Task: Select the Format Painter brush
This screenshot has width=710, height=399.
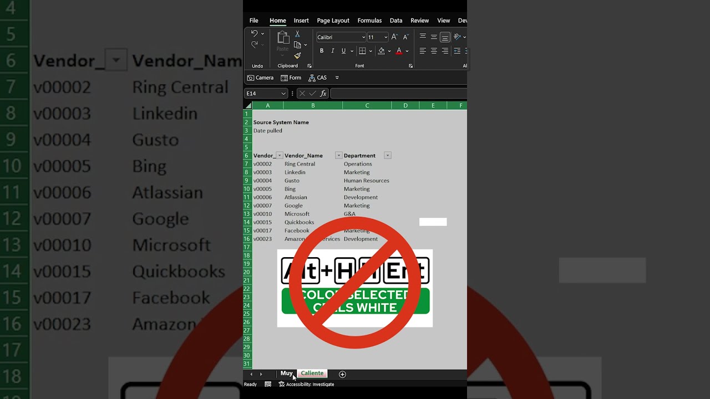Action: [297, 55]
